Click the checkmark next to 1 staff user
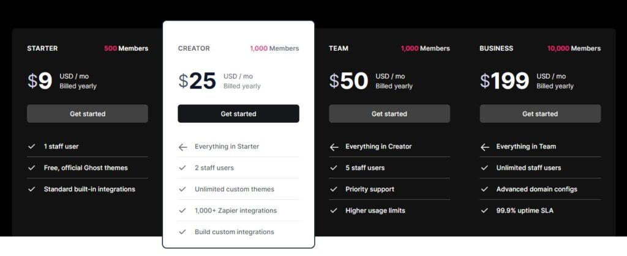 point(32,147)
